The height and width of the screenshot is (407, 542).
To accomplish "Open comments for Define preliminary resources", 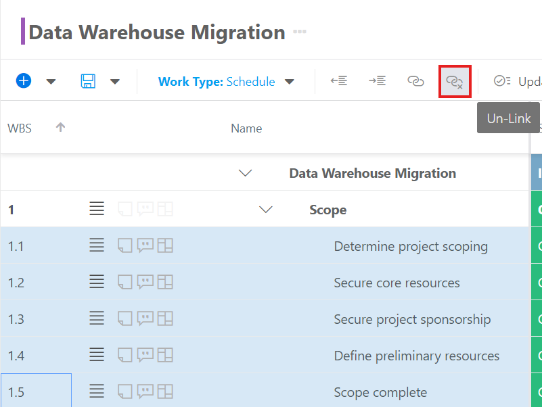I will click(145, 355).
